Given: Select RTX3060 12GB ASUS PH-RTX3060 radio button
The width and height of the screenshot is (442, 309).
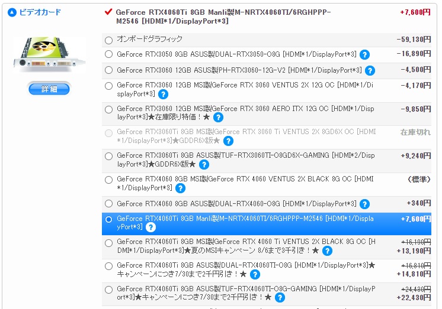Looking at the screenshot, I should 109,70.
